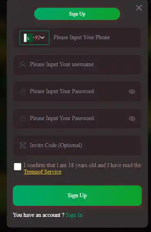
Task: Click the lock icon in confirm password field
Action: [x=23, y=118]
